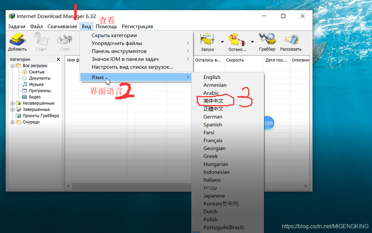Select the Музыка category
Screen dimensions: 372x233
click(36, 84)
